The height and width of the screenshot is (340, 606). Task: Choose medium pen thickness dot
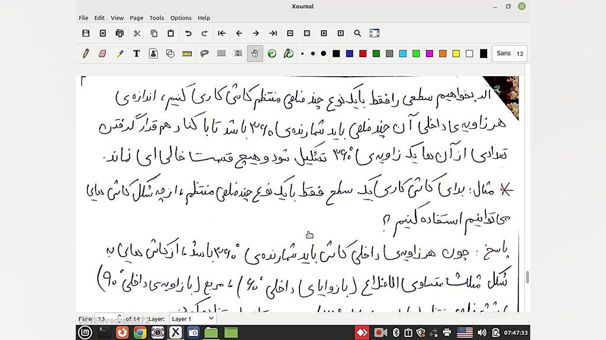pos(313,54)
